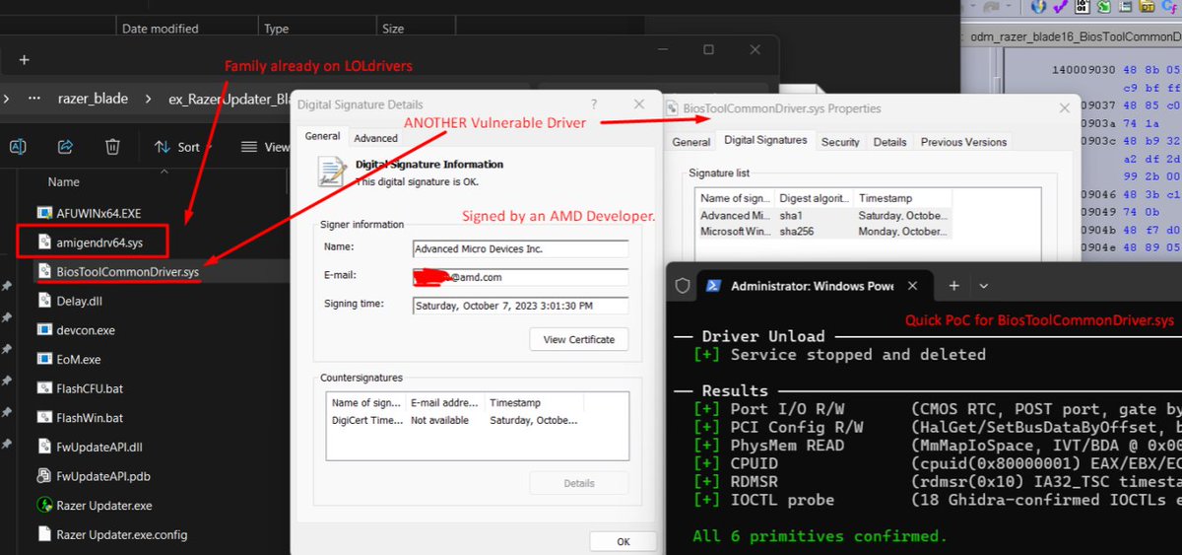This screenshot has width=1182, height=555.
Task: Select Microsoft Win... sha256 signature row
Action: 823,231
